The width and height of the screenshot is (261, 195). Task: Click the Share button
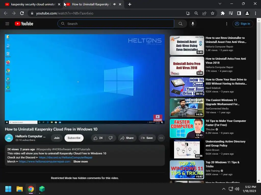coord(127,138)
